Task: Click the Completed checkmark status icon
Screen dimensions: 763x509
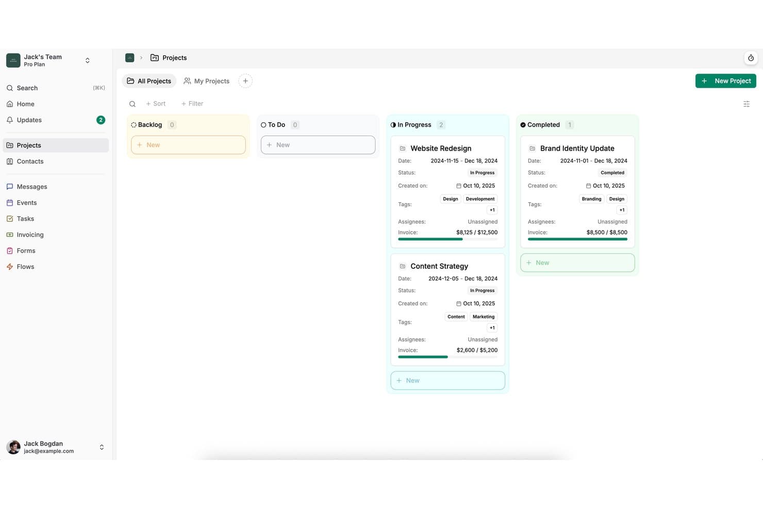Action: pos(523,125)
